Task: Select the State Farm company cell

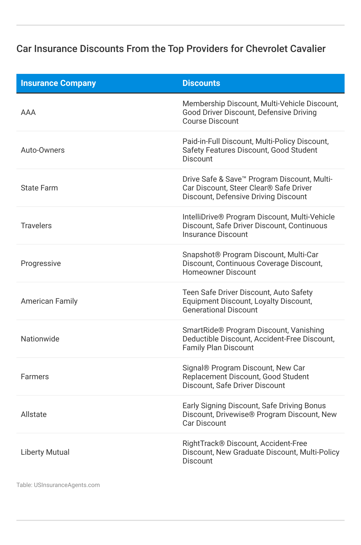Action: [39, 188]
